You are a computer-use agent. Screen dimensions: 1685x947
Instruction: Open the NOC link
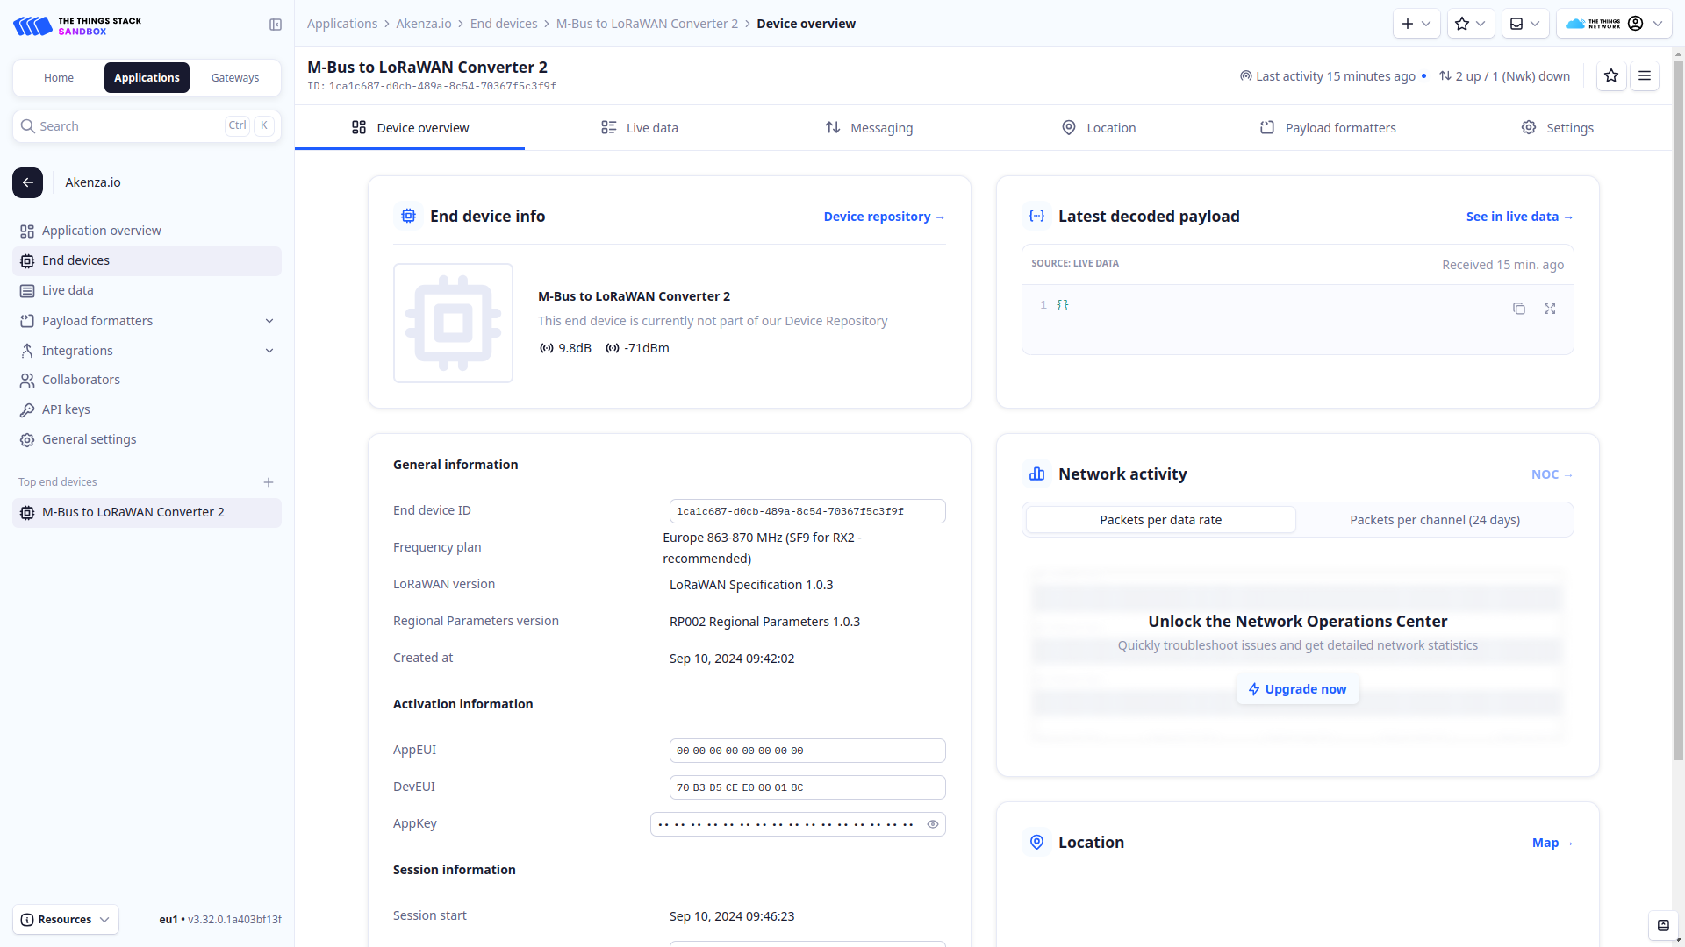[x=1552, y=474]
